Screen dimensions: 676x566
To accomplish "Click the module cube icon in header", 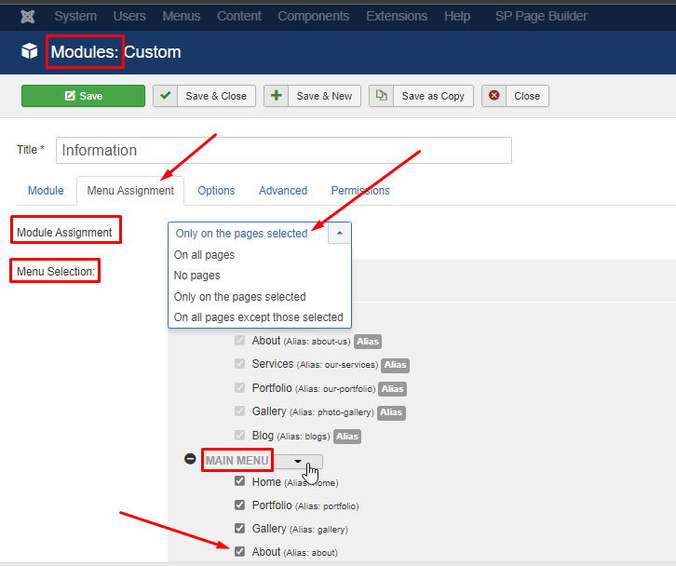I will coord(30,52).
